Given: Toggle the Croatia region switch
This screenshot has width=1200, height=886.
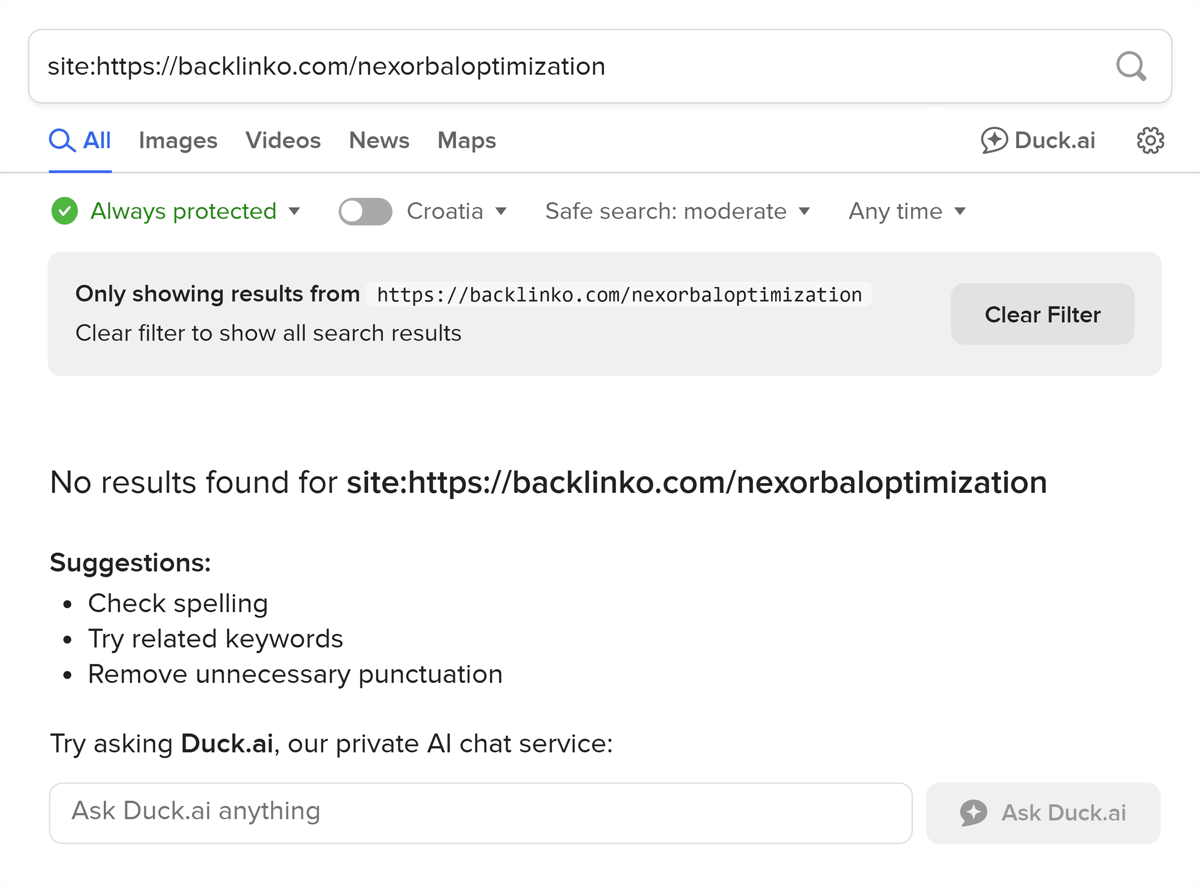Looking at the screenshot, I should tap(365, 211).
